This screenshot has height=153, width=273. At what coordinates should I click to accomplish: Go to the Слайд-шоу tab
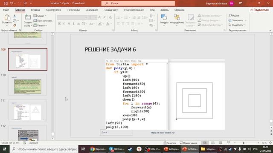(x=111, y=10)
